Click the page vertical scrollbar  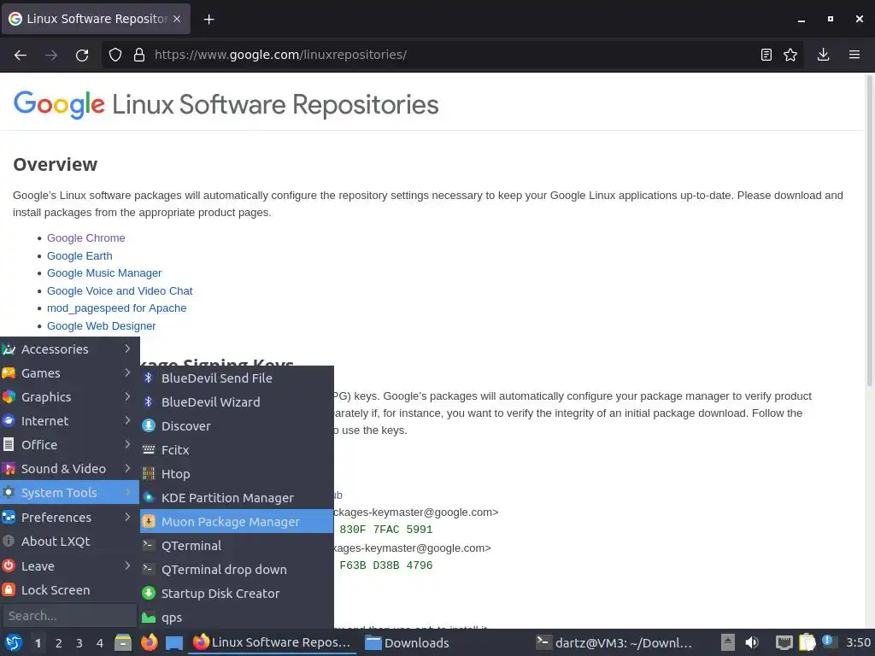point(869,230)
